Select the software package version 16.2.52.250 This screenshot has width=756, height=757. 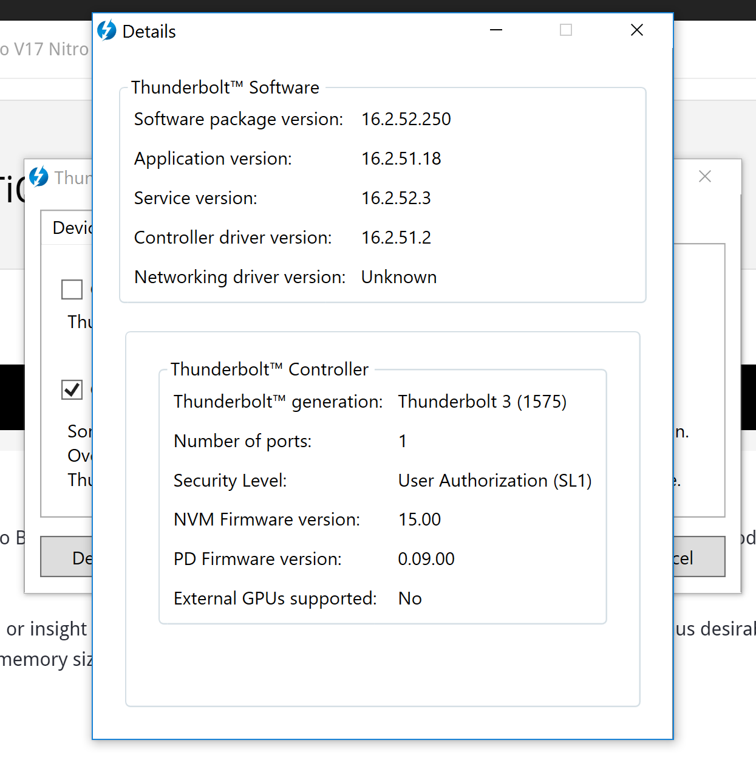coord(406,119)
